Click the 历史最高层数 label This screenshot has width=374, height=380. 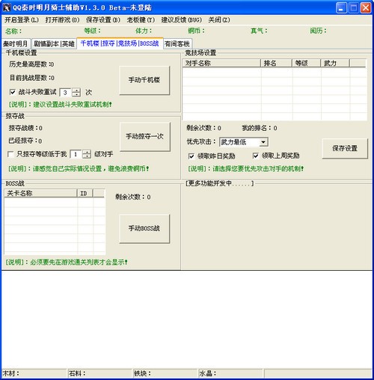click(31, 64)
